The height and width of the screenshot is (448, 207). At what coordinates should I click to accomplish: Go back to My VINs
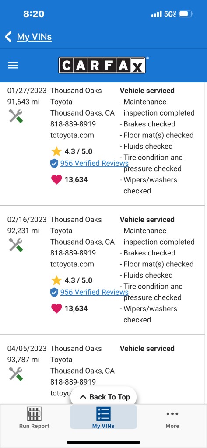click(34, 37)
